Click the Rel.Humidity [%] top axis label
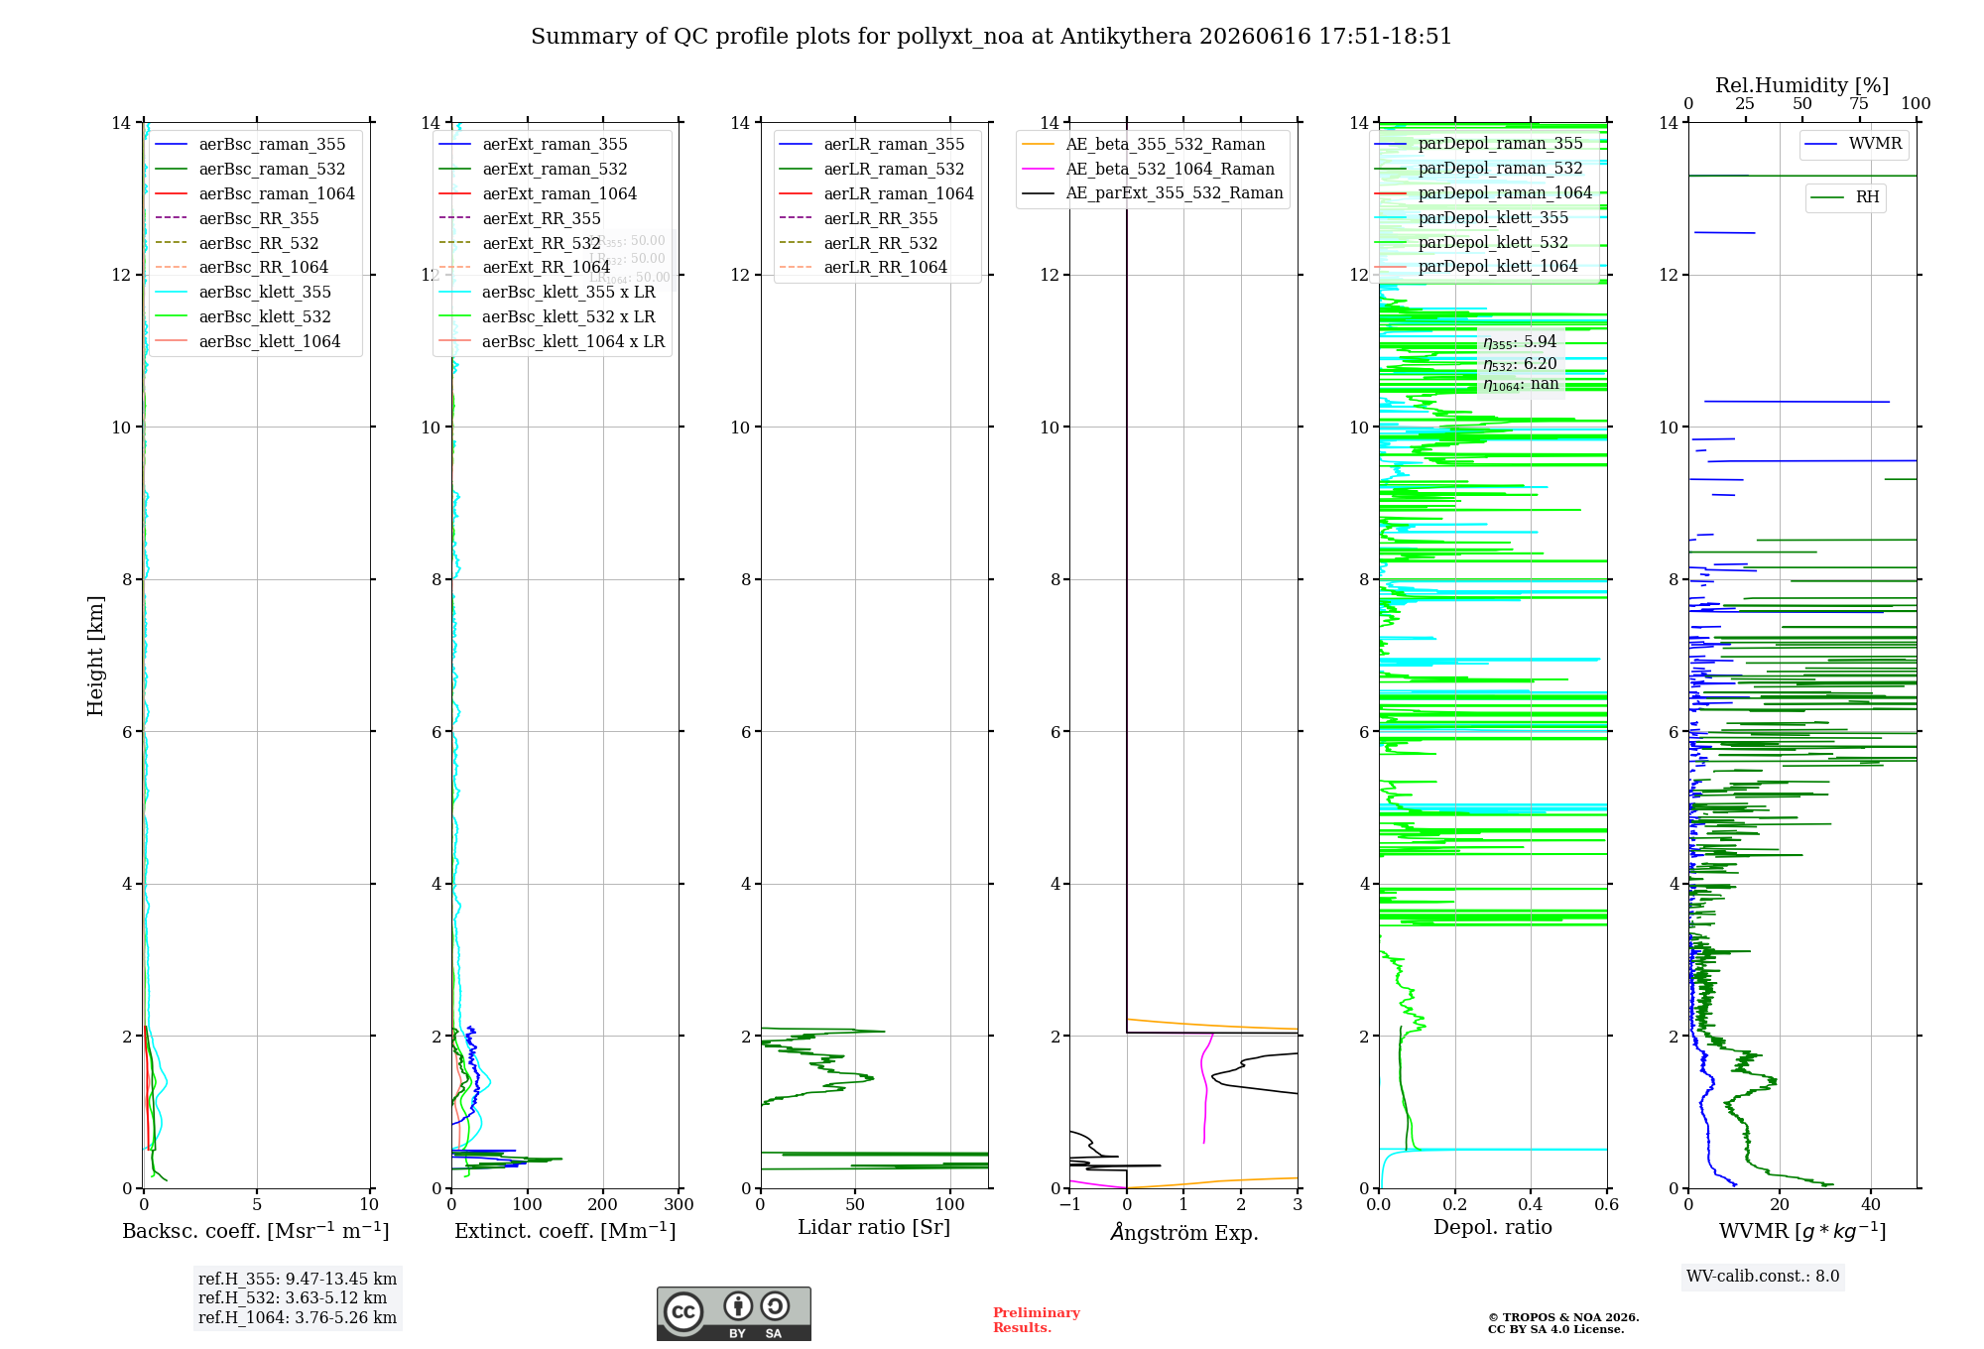Viewport: 1984px width, 1349px height. [x=1802, y=86]
